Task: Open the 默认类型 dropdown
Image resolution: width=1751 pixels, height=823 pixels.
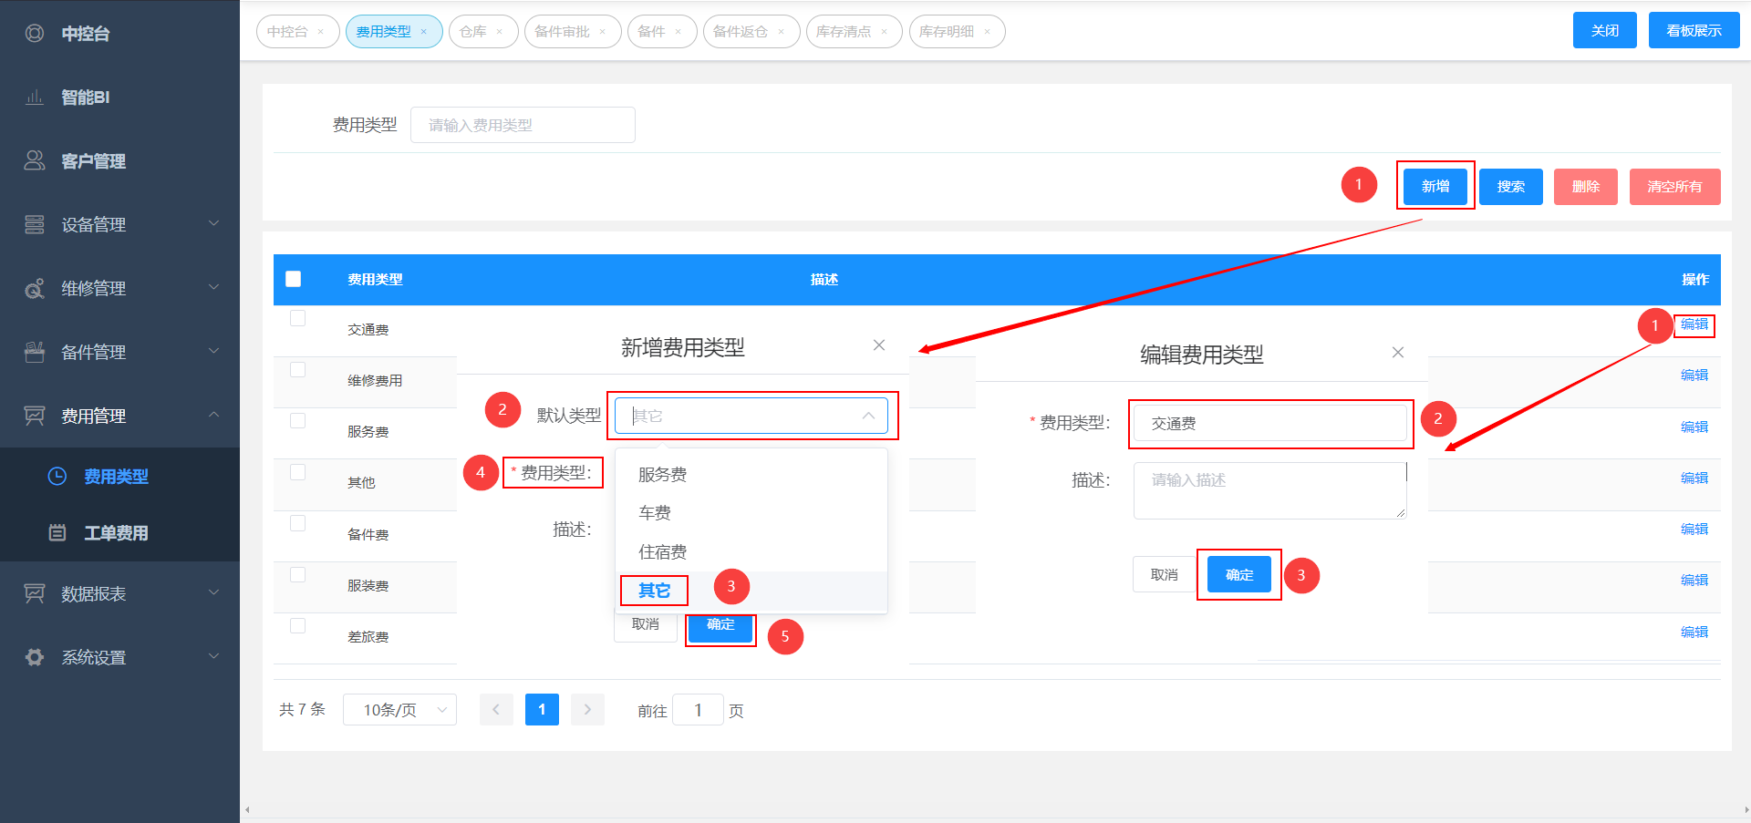Action: point(751,416)
